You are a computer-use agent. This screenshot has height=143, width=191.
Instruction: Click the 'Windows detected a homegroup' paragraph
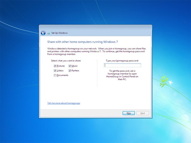pos(96,51)
